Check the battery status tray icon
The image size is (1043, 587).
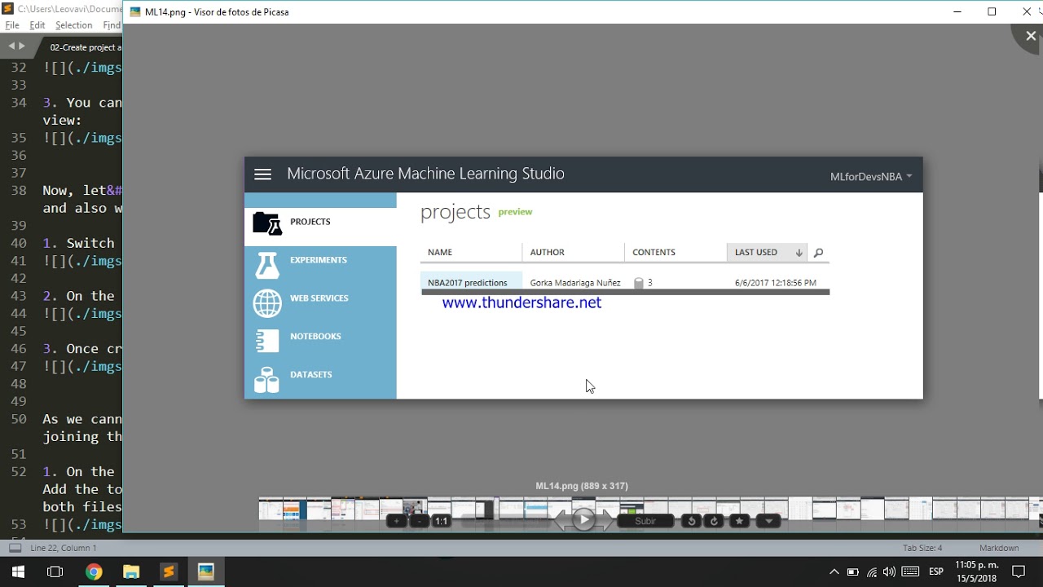tap(853, 572)
